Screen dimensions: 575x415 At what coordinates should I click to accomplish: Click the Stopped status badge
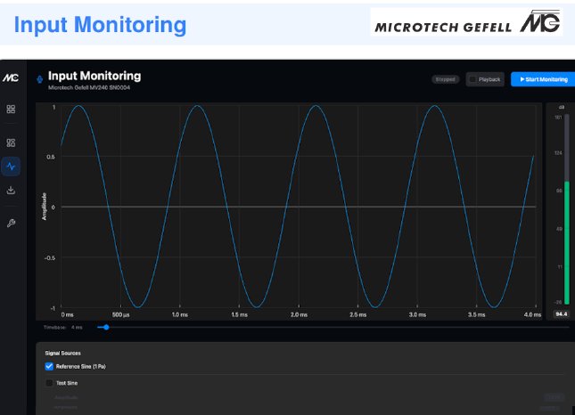pyautogui.click(x=445, y=79)
